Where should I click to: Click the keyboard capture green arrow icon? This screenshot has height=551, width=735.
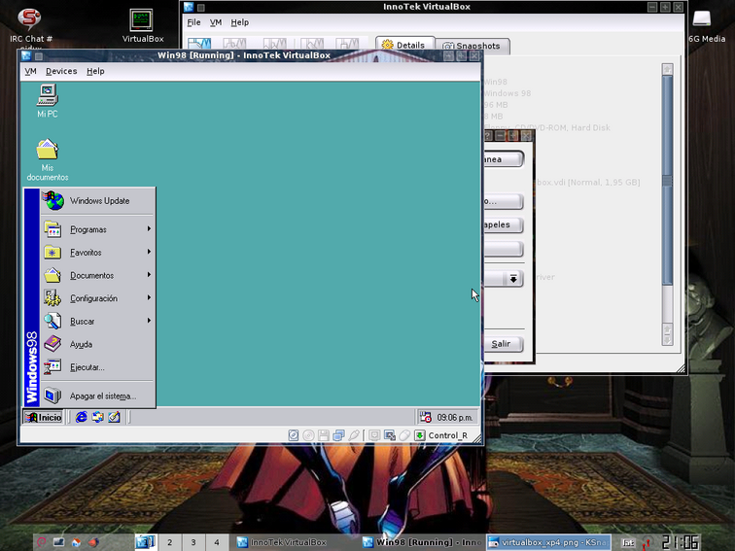[x=420, y=435]
